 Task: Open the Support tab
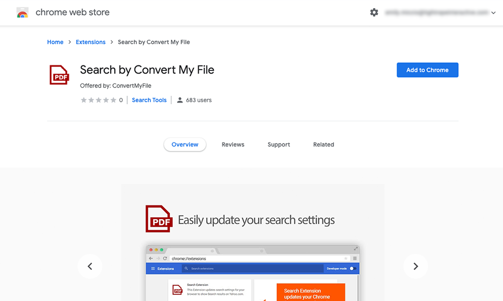click(279, 144)
